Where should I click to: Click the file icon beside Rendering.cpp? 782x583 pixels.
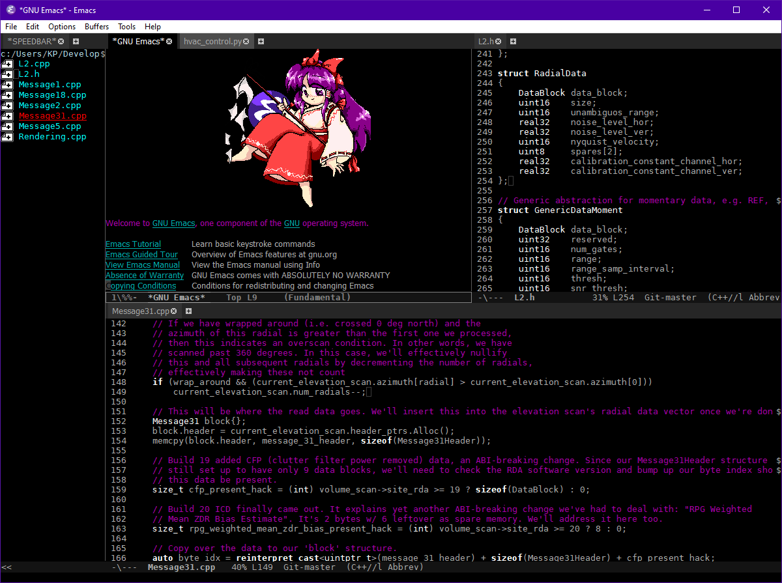click(x=7, y=136)
